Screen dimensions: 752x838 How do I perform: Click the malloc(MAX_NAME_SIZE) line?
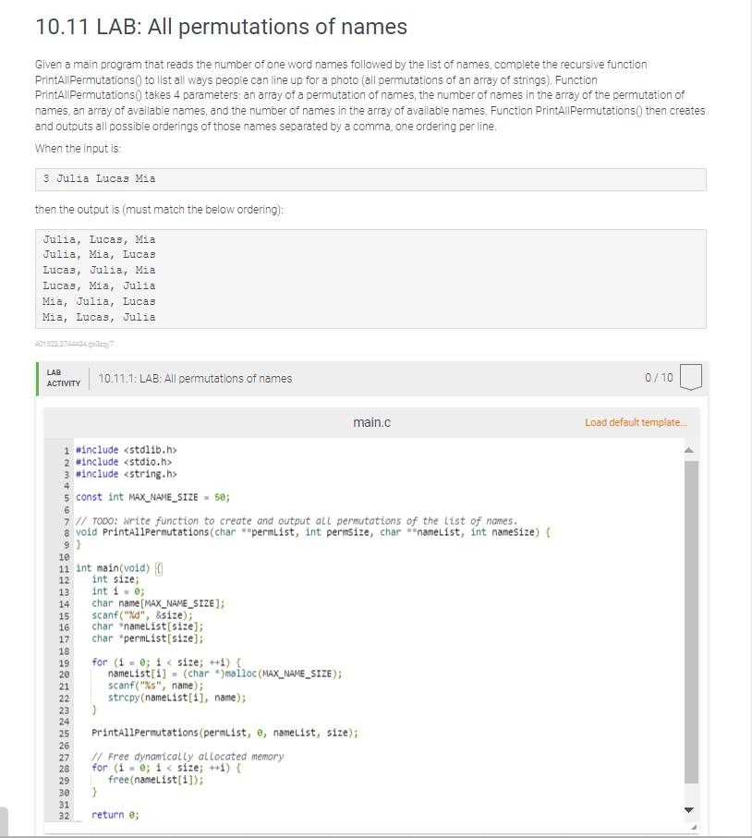[225, 674]
